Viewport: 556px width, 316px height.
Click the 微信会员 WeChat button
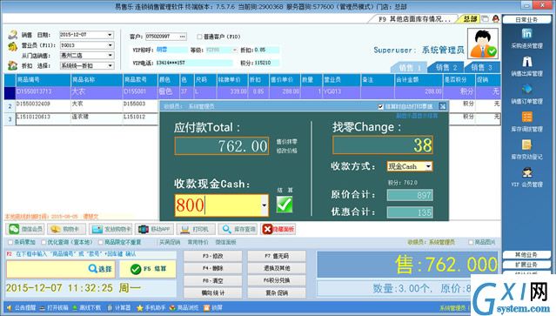[x=26, y=229]
